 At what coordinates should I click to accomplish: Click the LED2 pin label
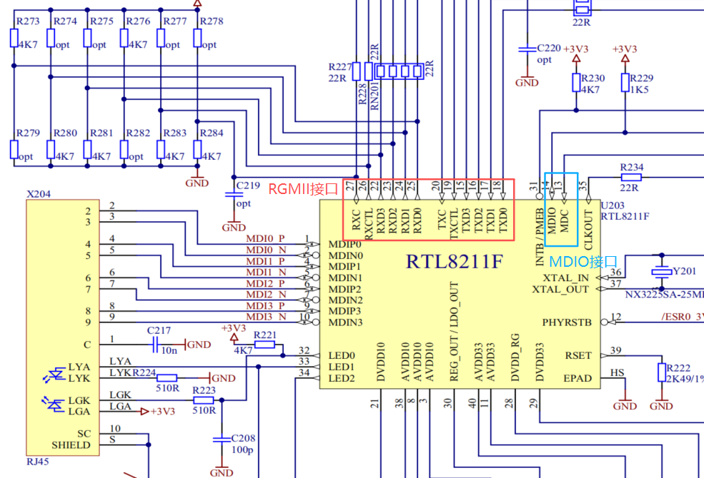(x=342, y=379)
